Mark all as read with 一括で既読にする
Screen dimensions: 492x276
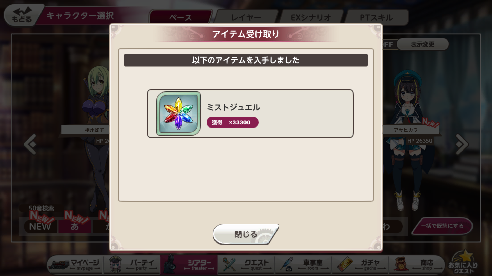442,226
